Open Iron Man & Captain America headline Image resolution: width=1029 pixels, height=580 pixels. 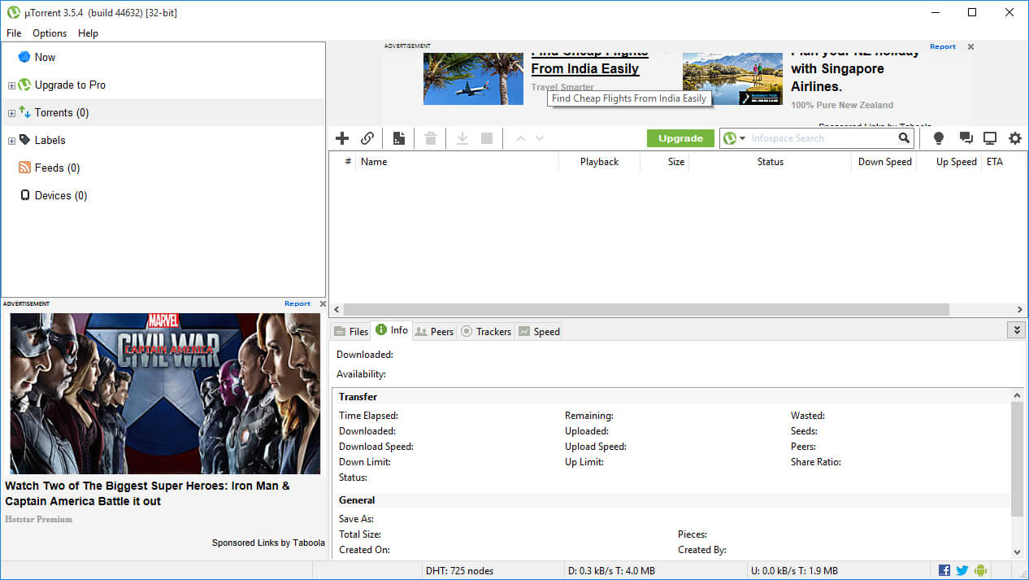147,493
